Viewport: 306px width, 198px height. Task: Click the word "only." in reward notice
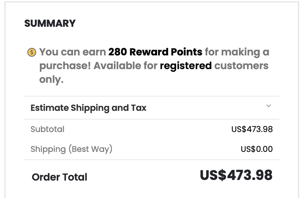51,79
